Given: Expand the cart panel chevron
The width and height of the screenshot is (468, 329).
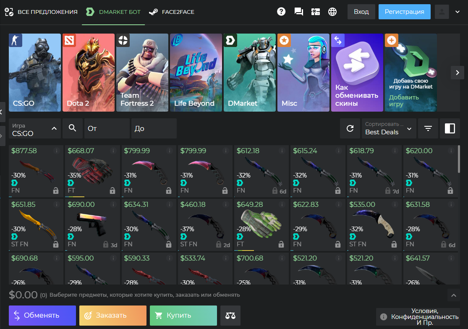Looking at the screenshot, I should tap(454, 295).
